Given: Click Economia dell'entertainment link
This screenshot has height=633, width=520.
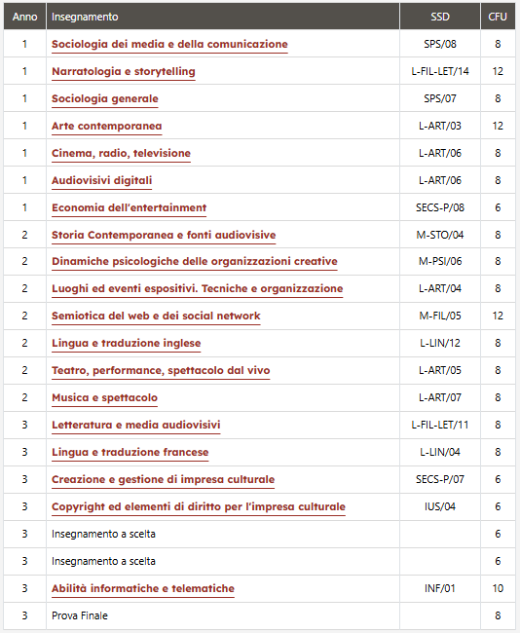Looking at the screenshot, I should click(129, 207).
